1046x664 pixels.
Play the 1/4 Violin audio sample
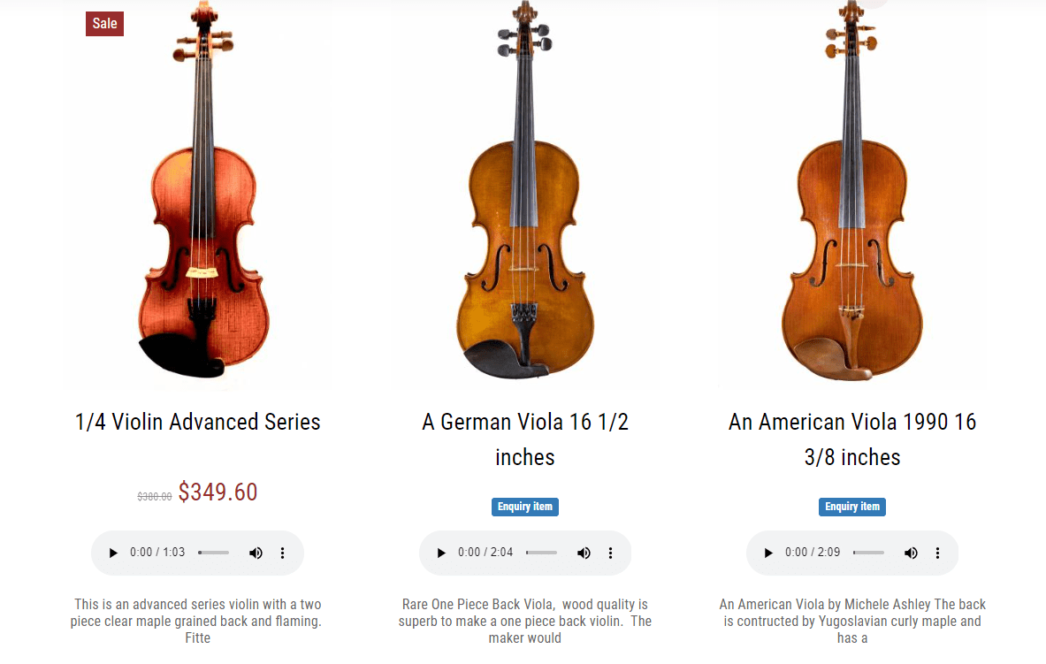coord(112,553)
